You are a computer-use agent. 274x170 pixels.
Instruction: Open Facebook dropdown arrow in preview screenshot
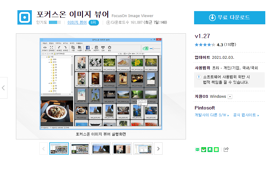tap(92, 49)
